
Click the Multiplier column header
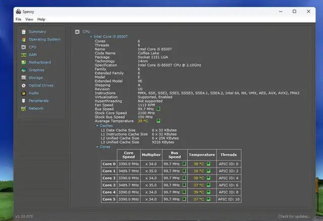point(151,155)
